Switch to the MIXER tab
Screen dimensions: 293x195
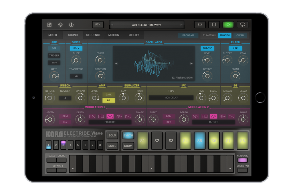[x=53, y=35]
